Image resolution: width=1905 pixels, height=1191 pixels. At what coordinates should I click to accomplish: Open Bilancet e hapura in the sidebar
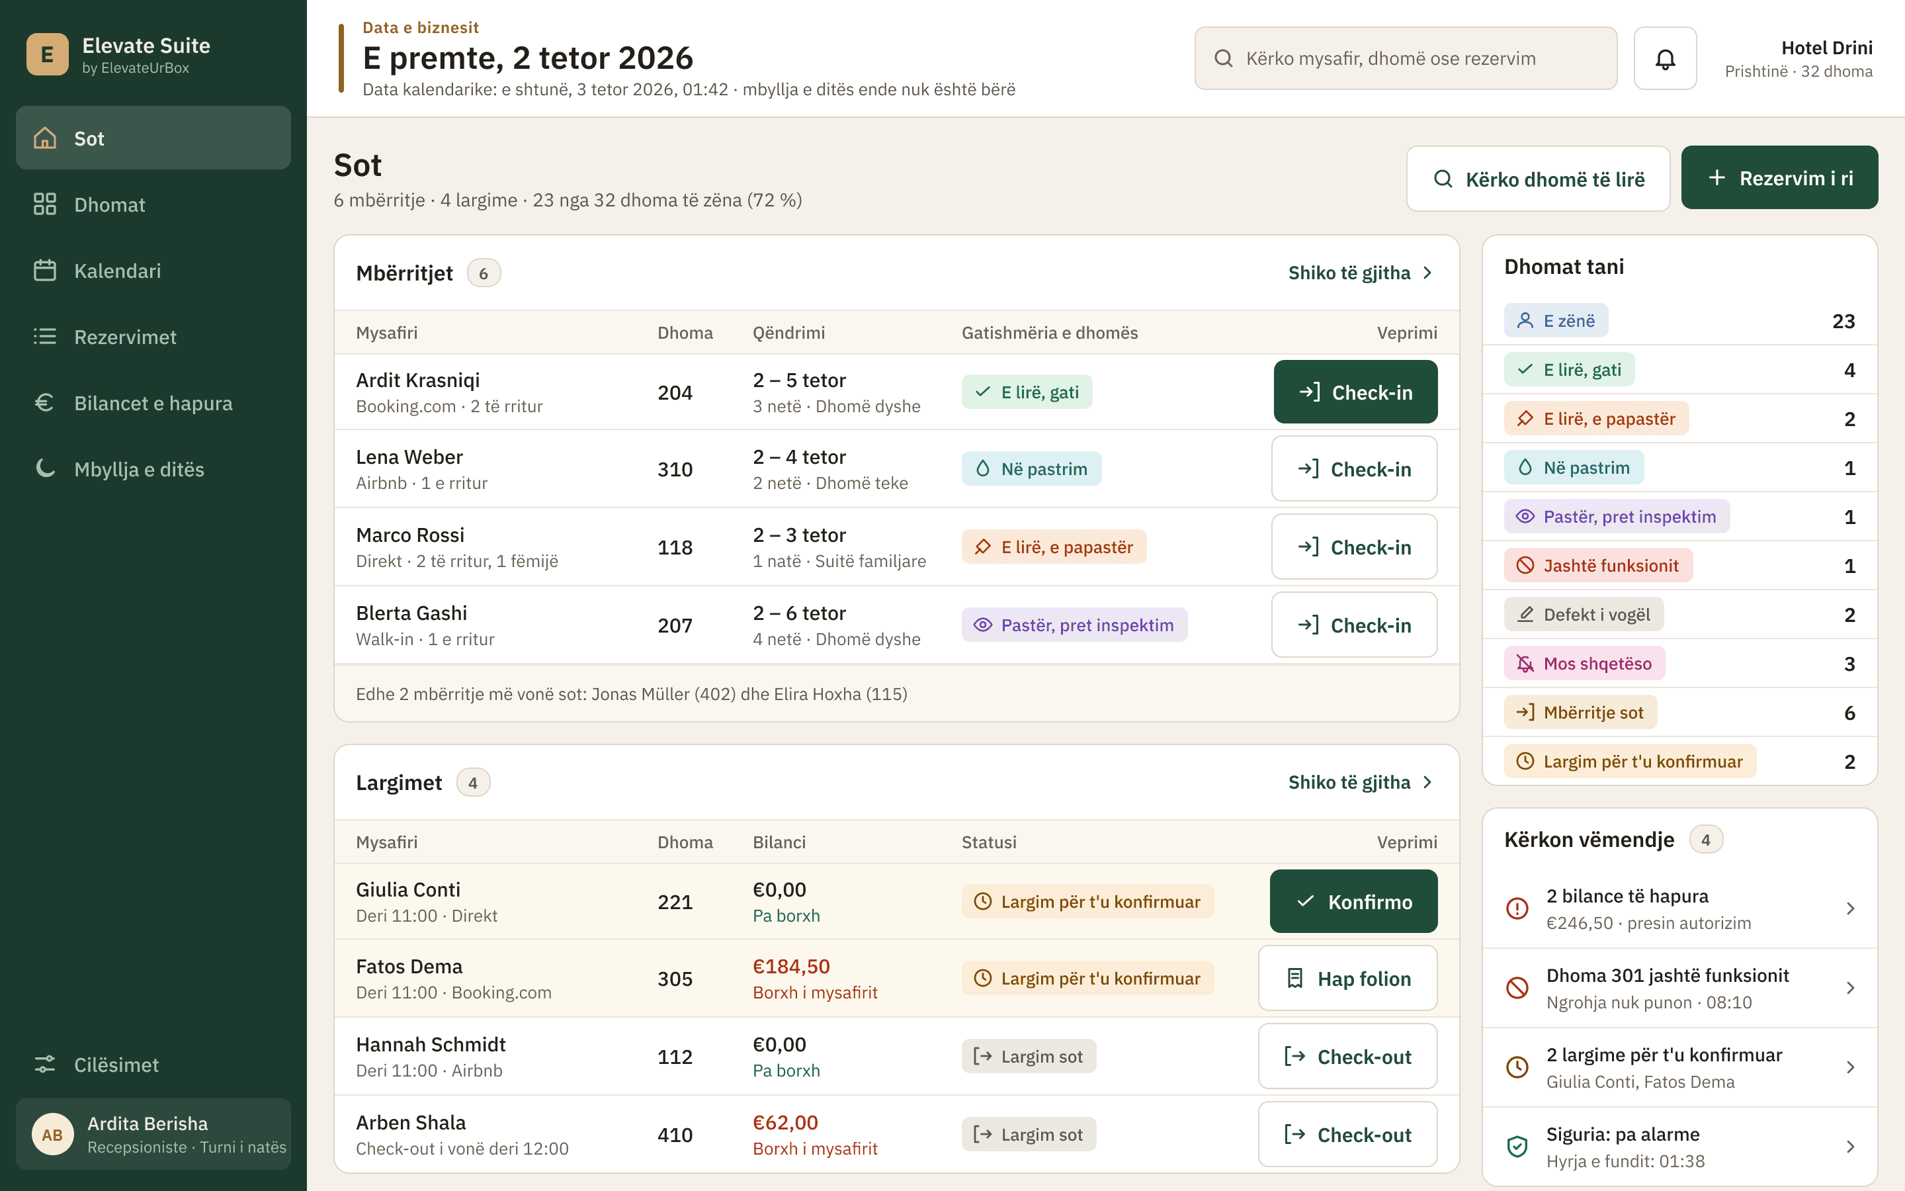point(153,402)
